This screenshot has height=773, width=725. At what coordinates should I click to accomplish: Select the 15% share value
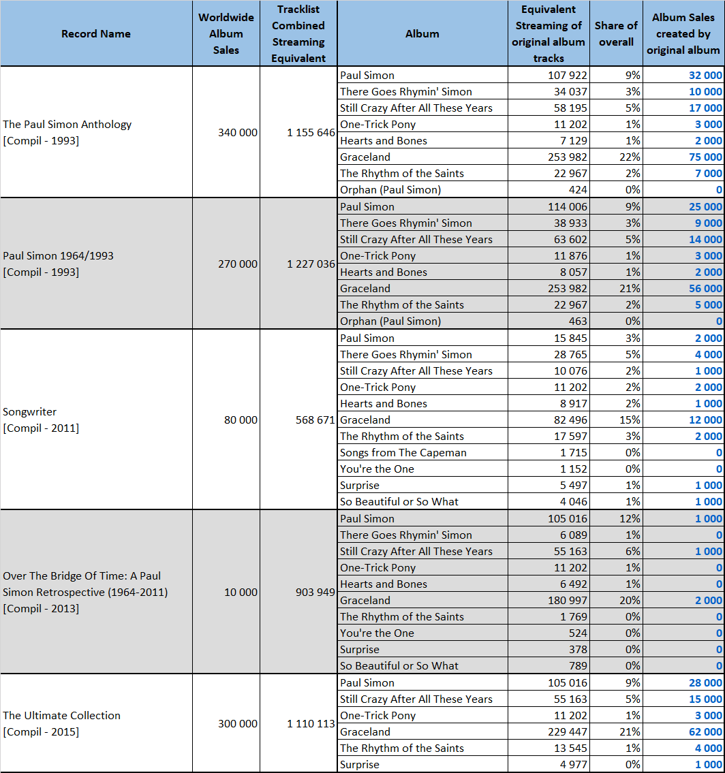tap(616, 420)
